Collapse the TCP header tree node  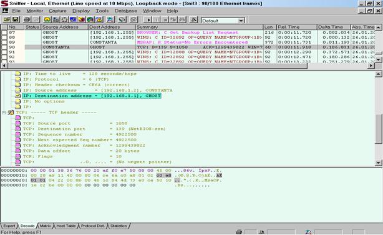[x=4, y=112]
